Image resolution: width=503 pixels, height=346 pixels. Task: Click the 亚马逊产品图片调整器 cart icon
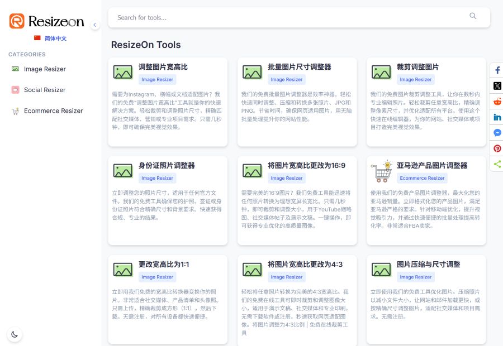[382, 171]
